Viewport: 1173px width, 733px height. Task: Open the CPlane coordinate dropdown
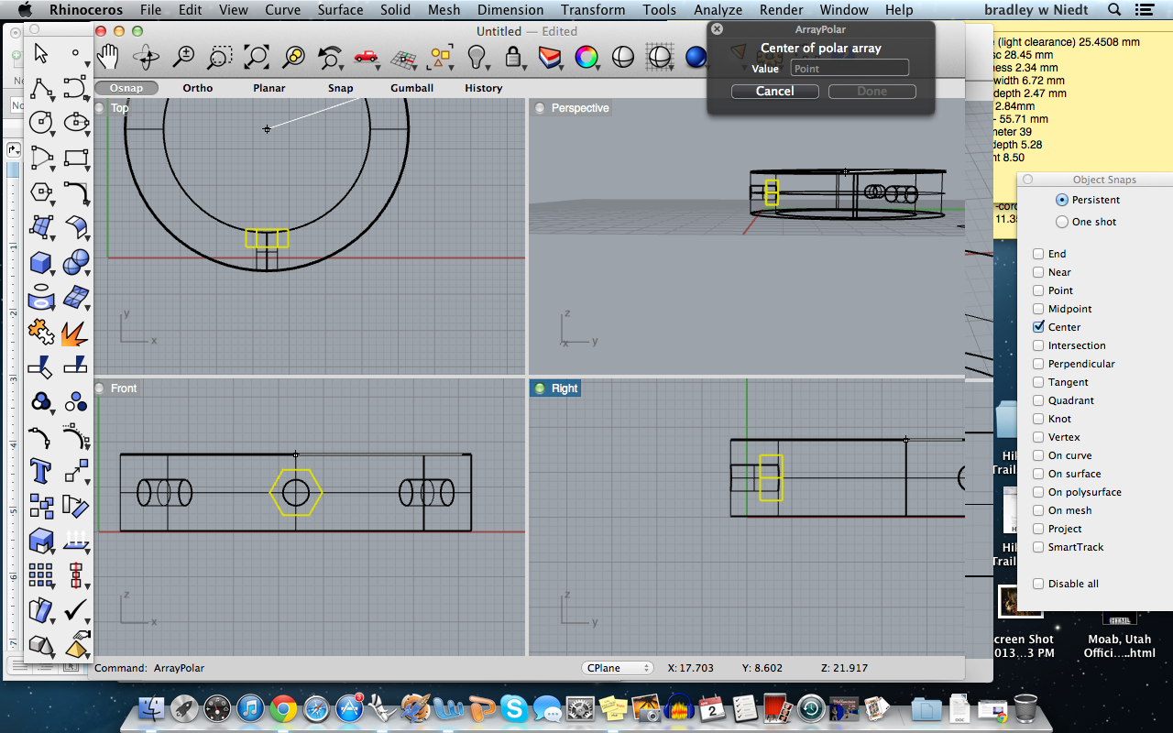pos(617,668)
